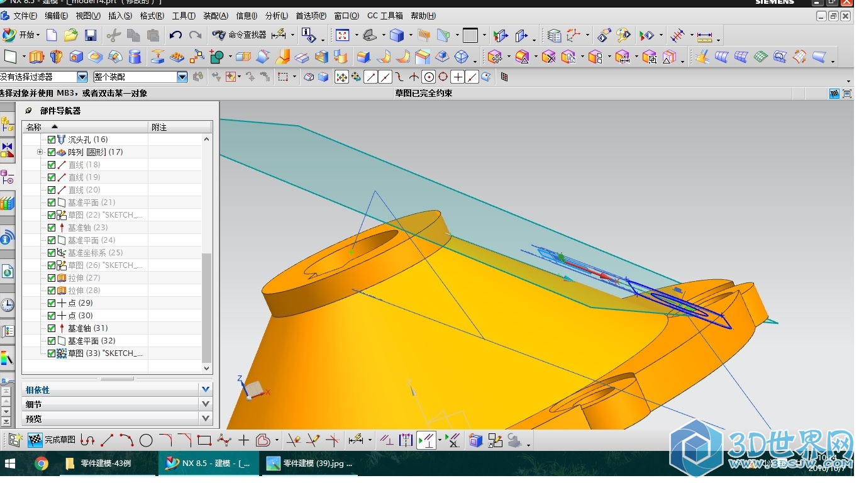This screenshot has height=483, width=859.
Task: Select the sketch Arc tool
Action: tap(126, 440)
